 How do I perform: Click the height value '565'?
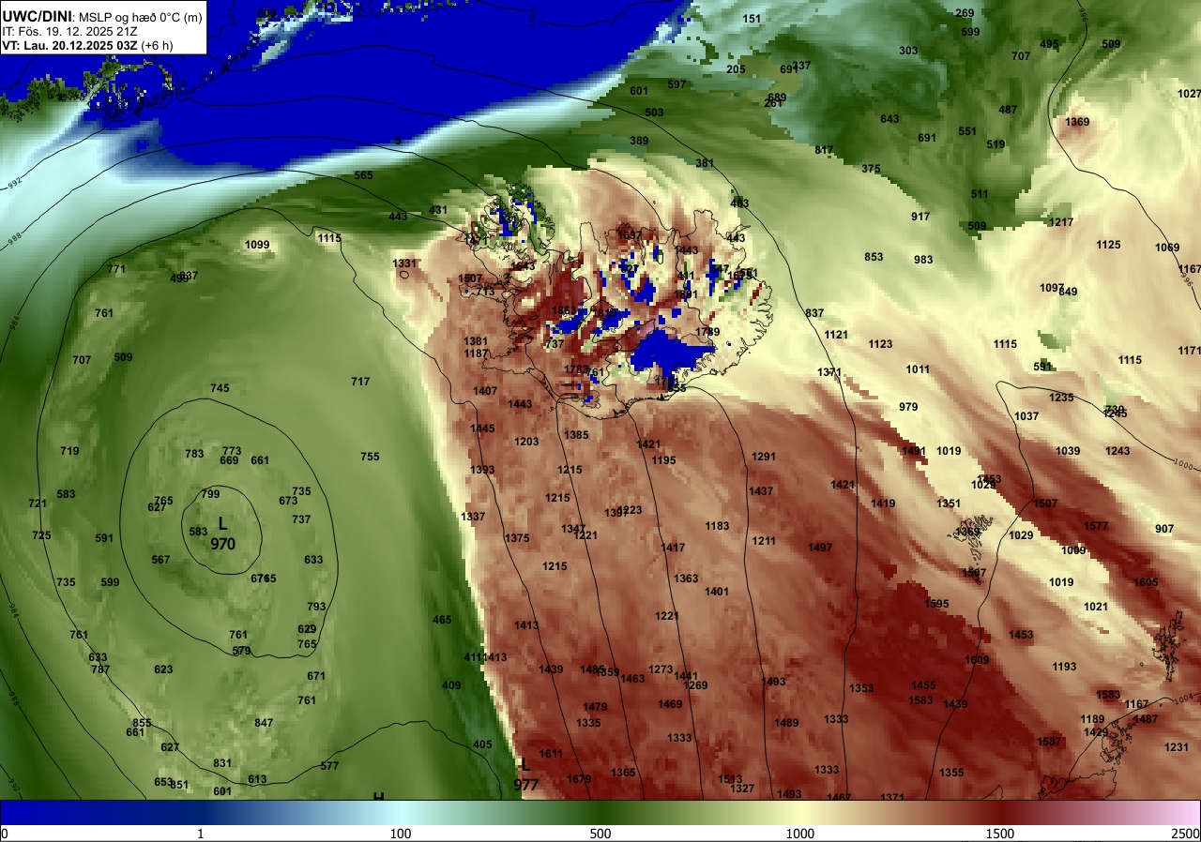pos(363,175)
